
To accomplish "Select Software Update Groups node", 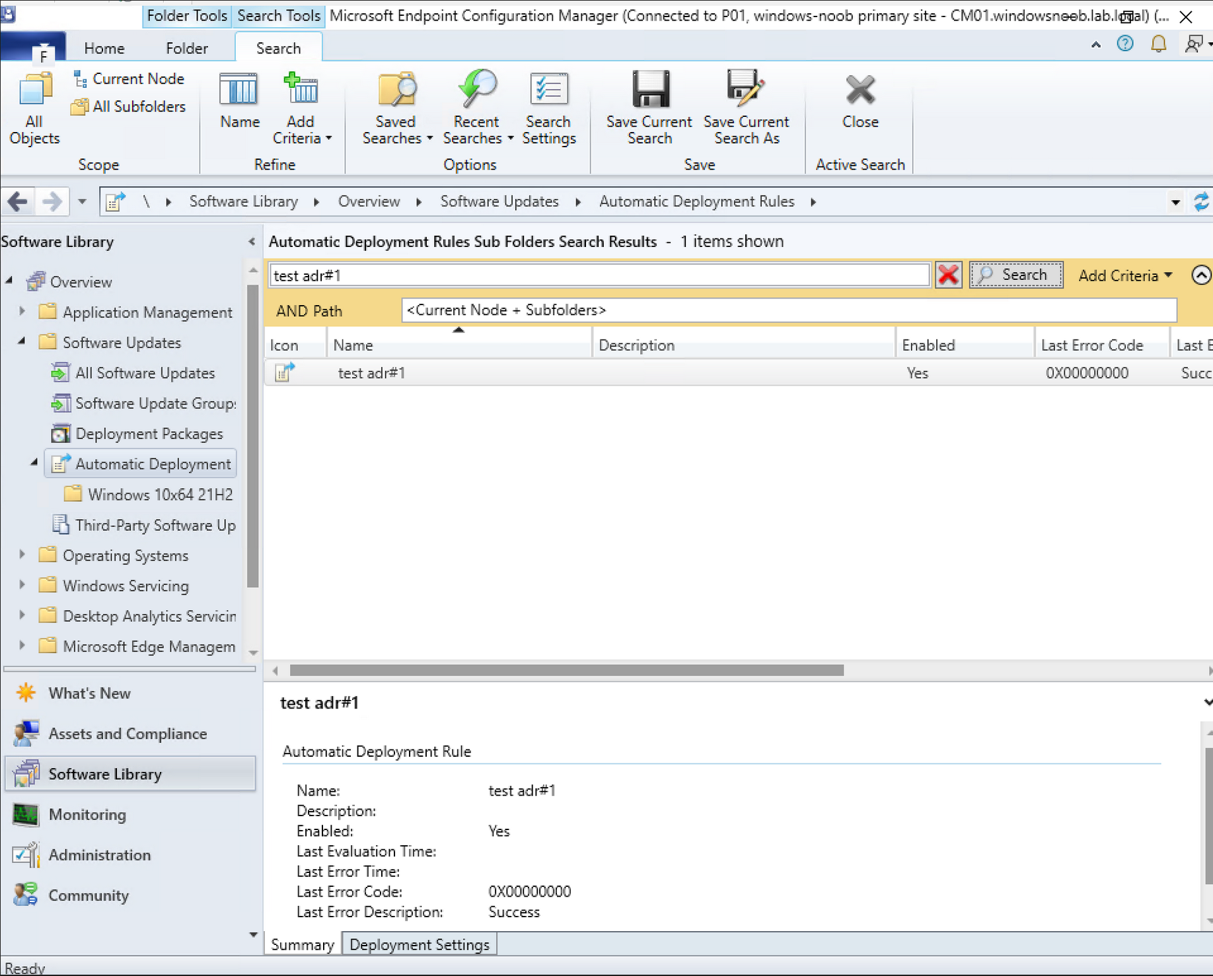I will [x=143, y=403].
